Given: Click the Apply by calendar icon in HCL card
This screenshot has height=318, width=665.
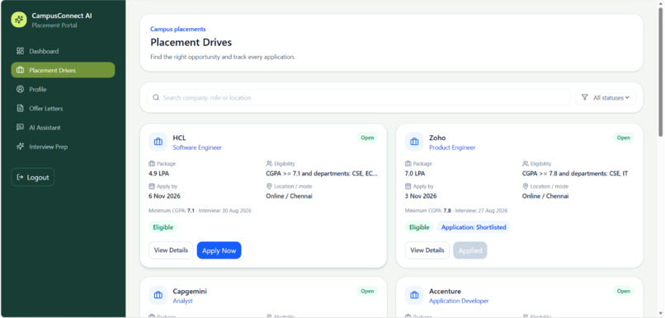Looking at the screenshot, I should [x=152, y=186].
